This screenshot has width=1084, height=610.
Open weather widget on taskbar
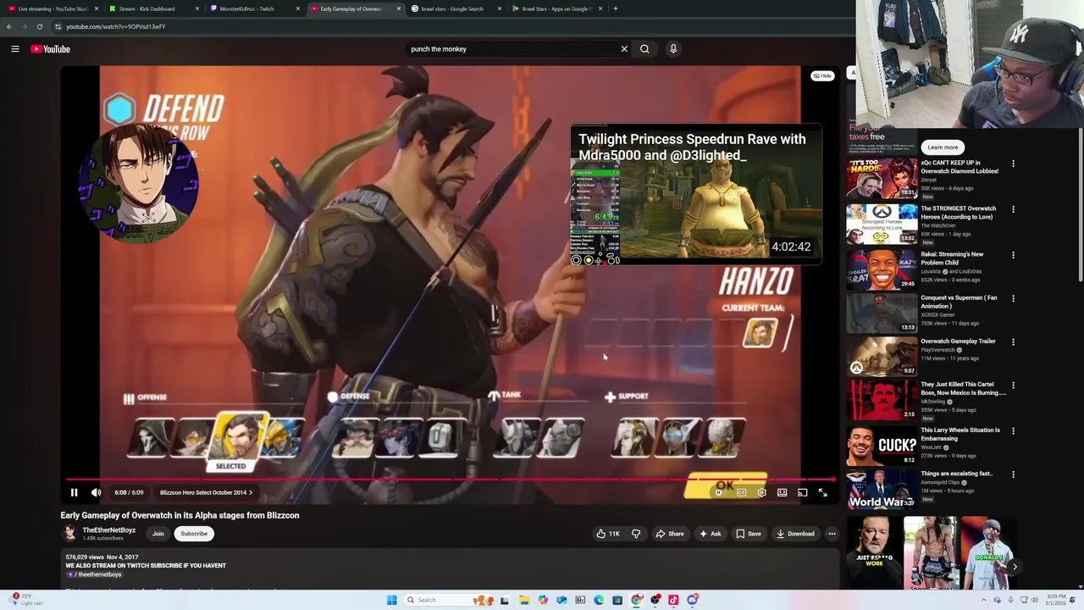[x=25, y=600]
